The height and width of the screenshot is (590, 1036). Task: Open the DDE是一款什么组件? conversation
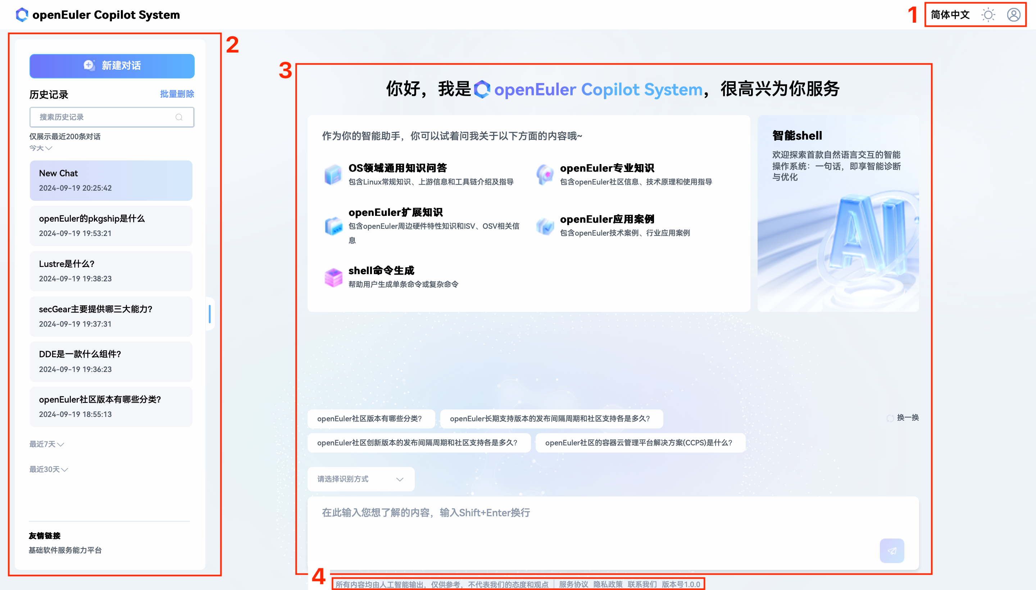tap(111, 362)
